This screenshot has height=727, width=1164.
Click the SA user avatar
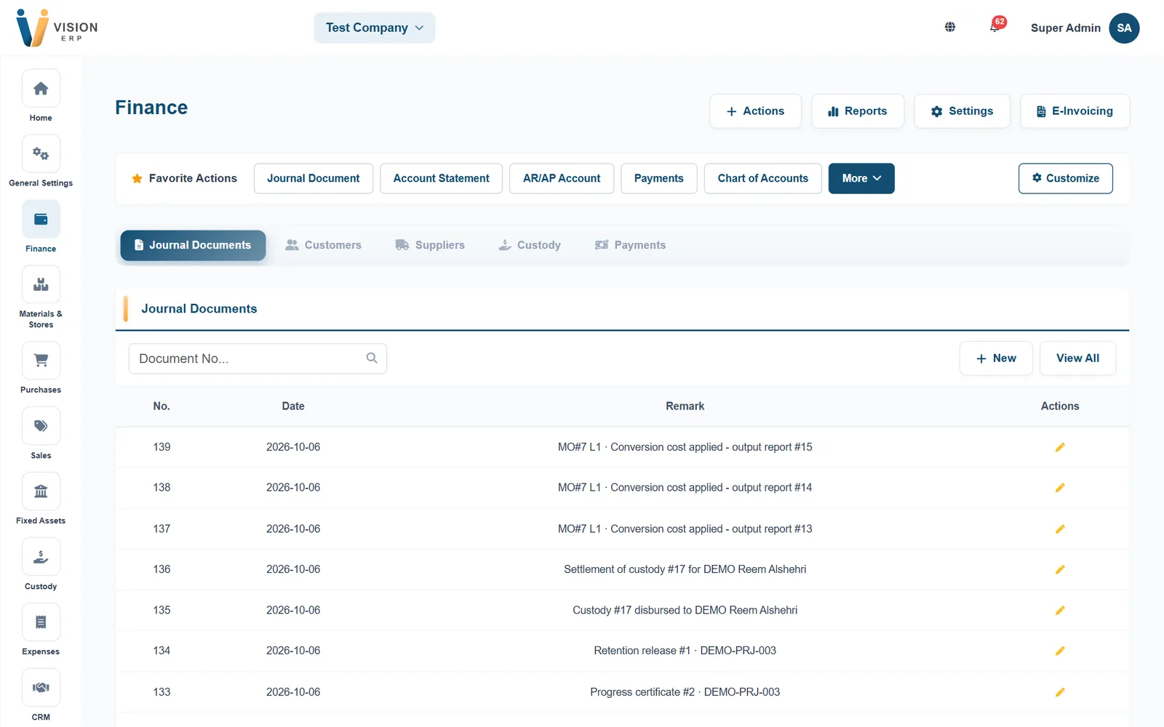1124,28
